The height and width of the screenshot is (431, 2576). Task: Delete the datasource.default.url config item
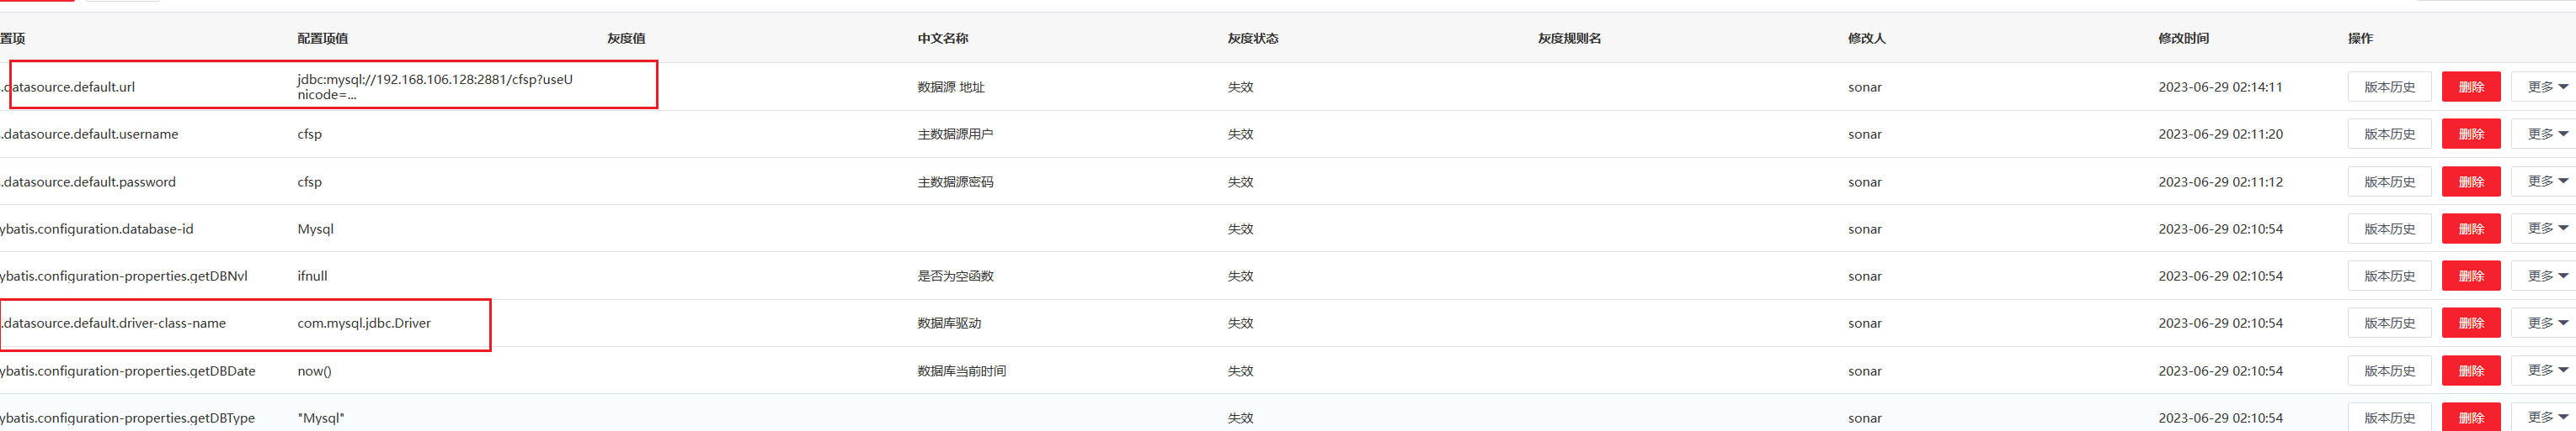click(x=2470, y=87)
